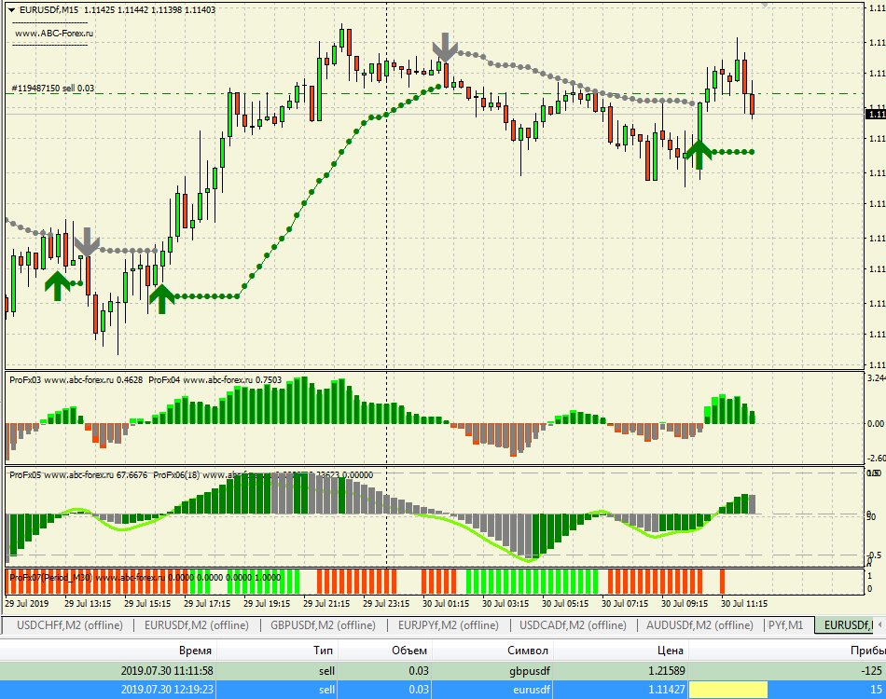Click the 30 Jul 05:15 time axis label
Viewport: 886px width, 699px height.
[565, 604]
